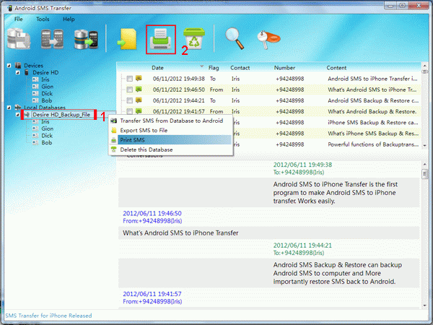Click content 'What's iPhone SMS Backup & Res...'
Viewport: 433px width, 325px height.
[373, 134]
